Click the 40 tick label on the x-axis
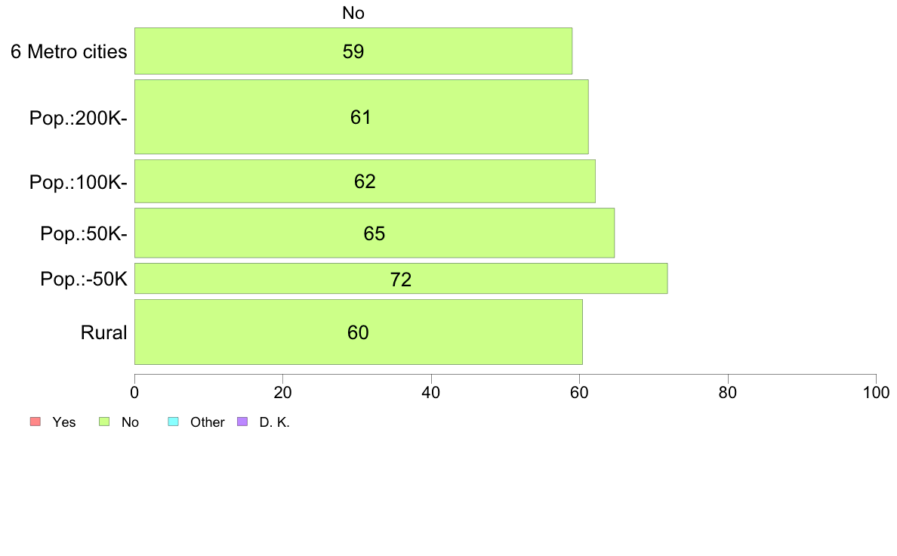 (x=430, y=393)
